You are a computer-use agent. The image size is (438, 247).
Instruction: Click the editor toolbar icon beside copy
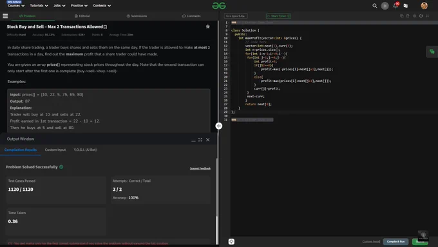[x=408, y=16]
